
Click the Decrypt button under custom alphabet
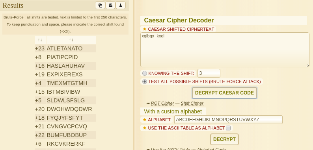tap(224, 139)
